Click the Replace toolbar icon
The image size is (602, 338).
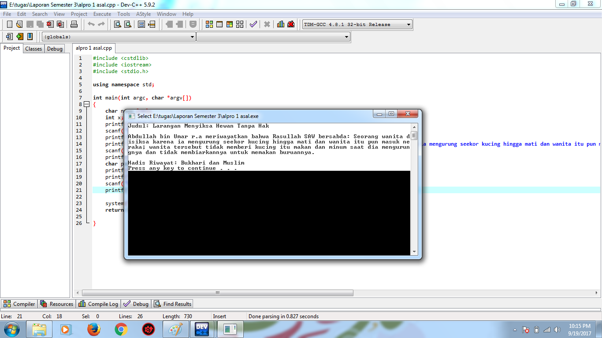tap(128, 24)
